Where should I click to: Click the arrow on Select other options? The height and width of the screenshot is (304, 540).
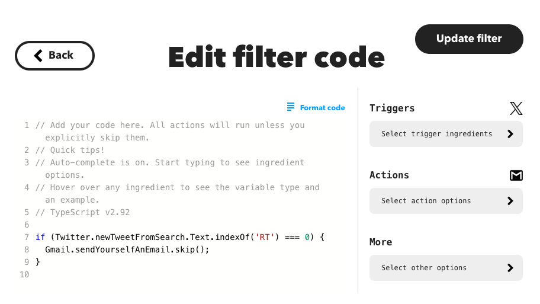[510, 268]
